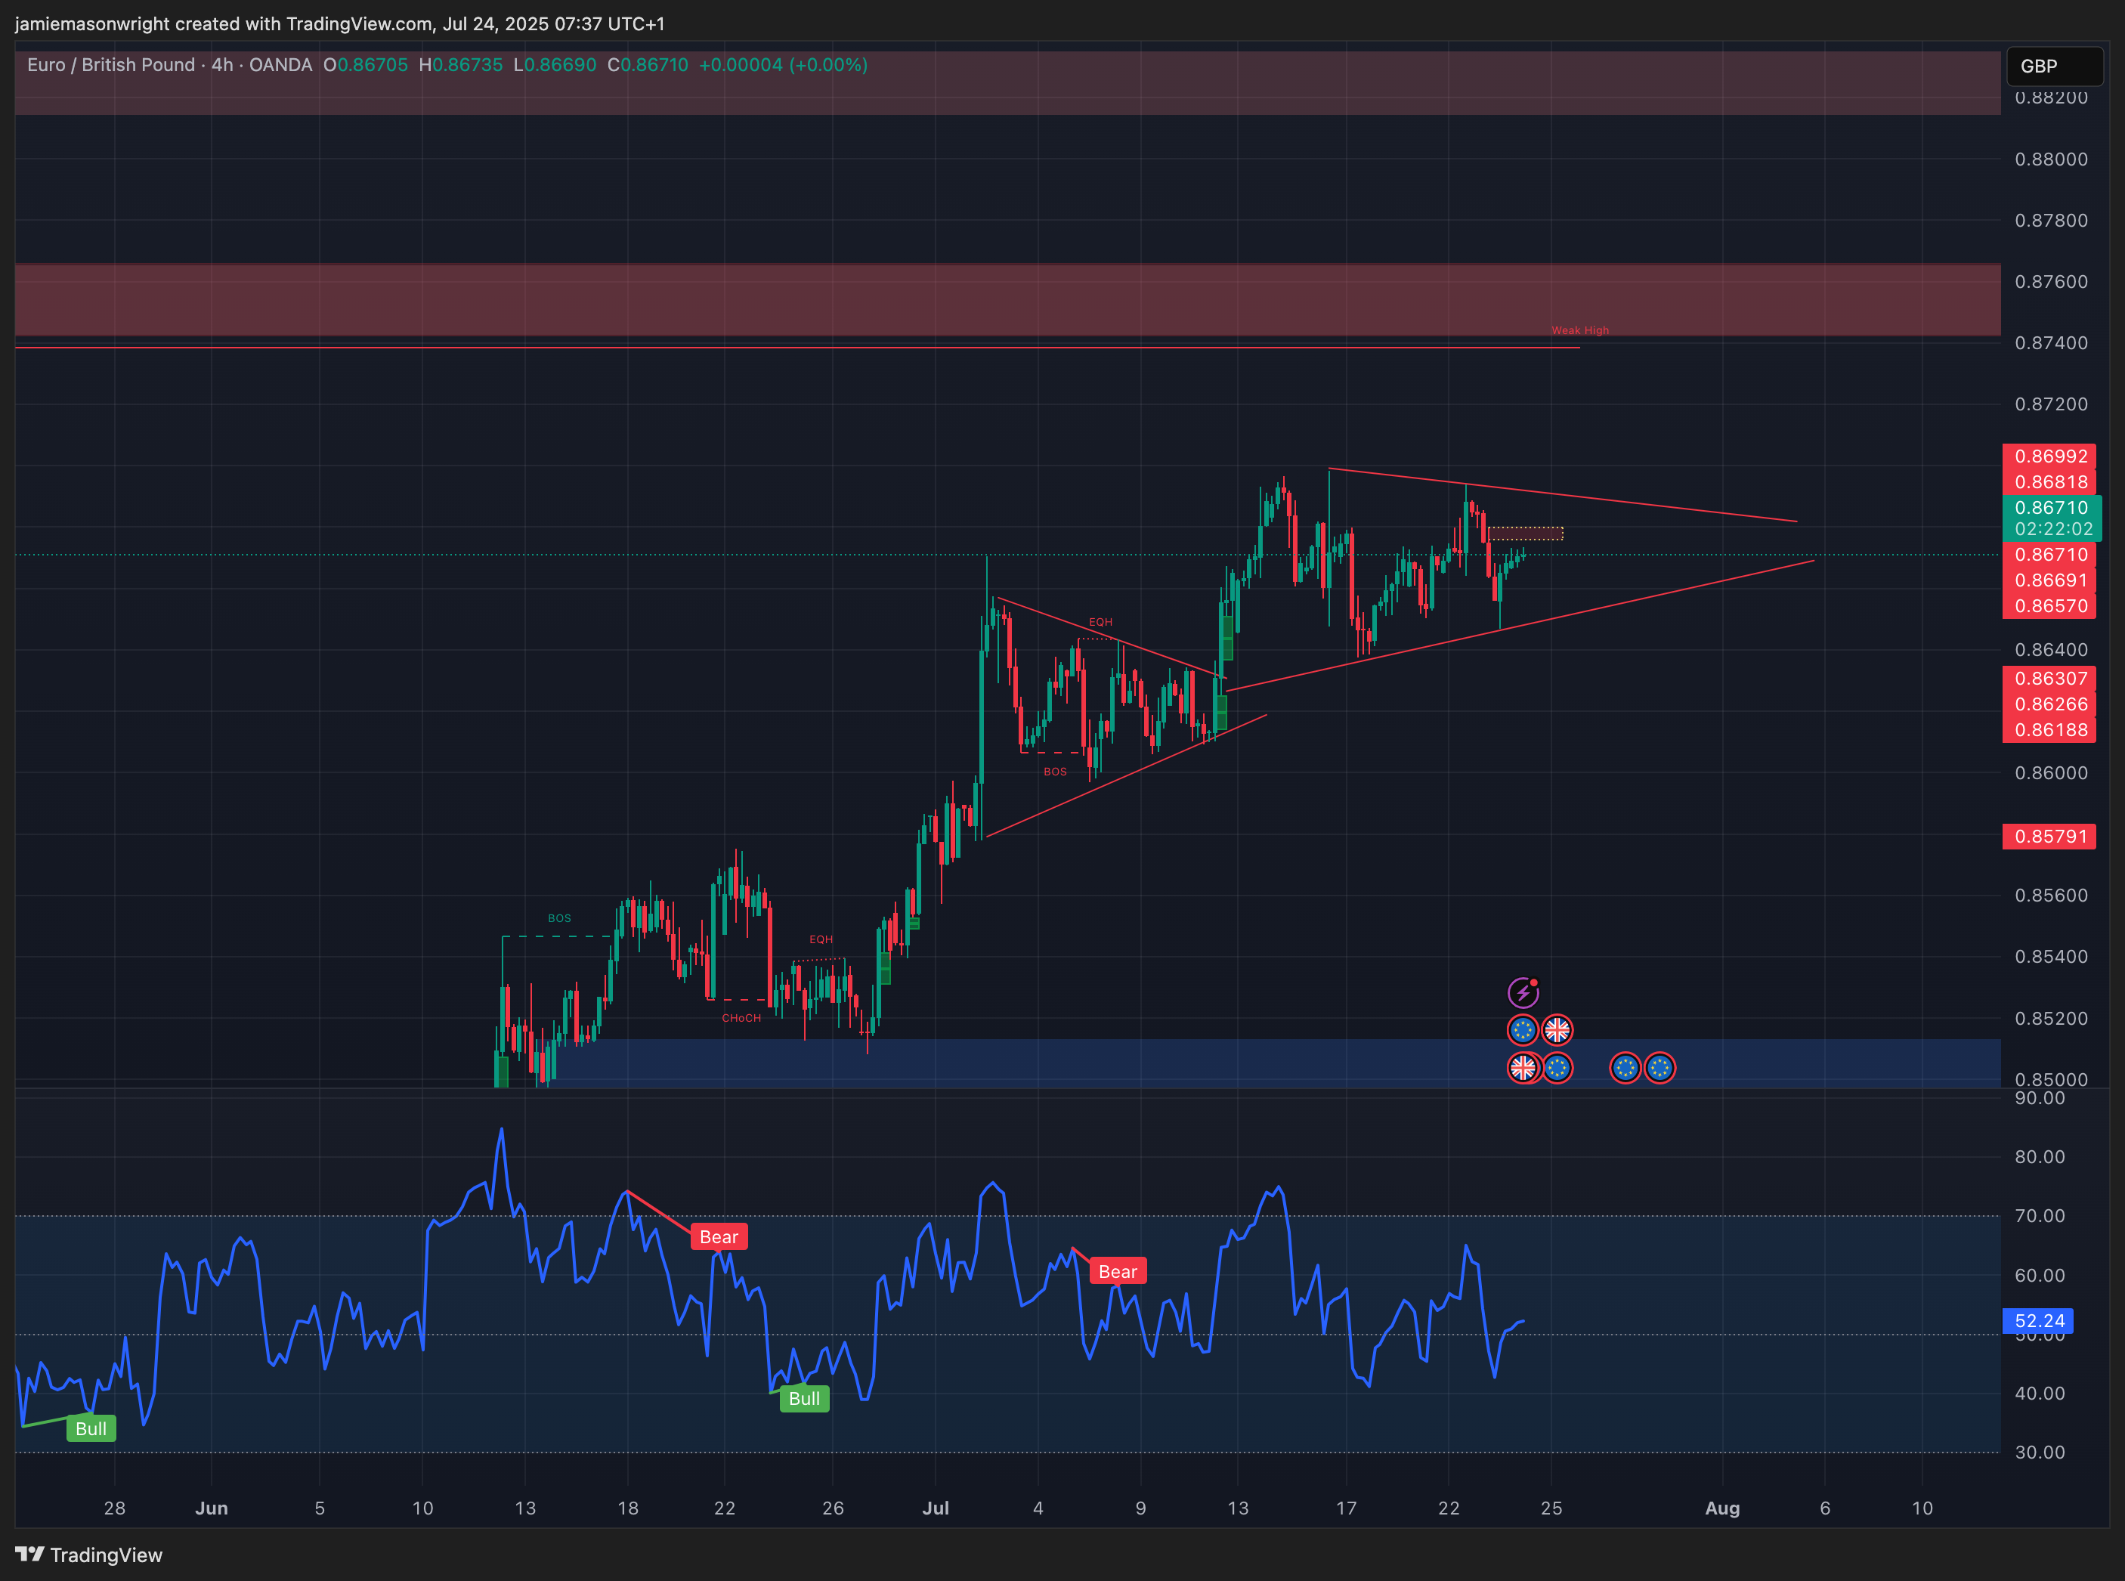Click the rightmost EU flag event icon
Screen dimensions: 2125x1581
pyautogui.click(x=1659, y=1067)
